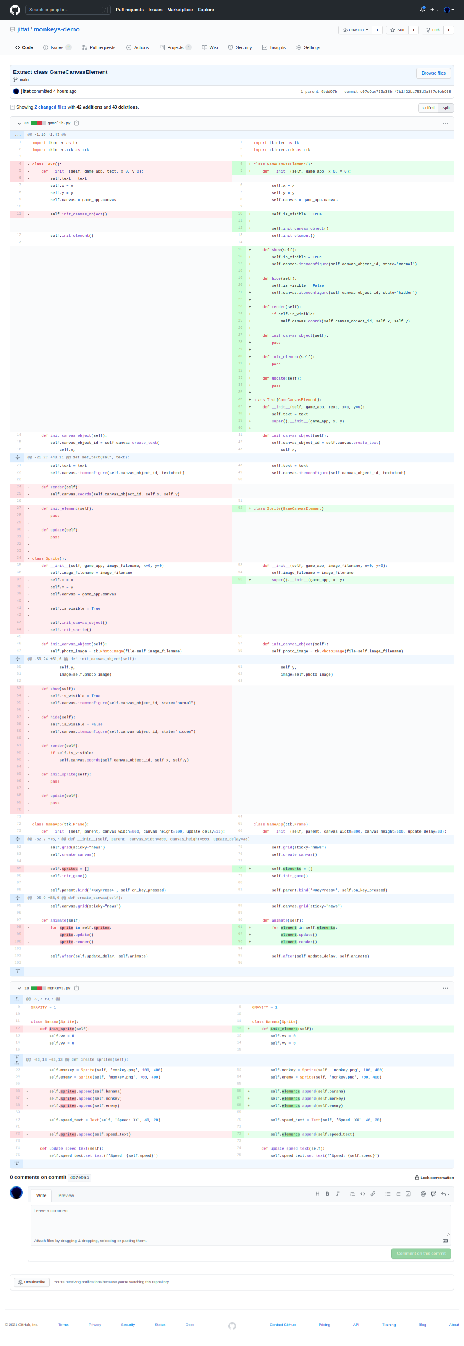The width and height of the screenshot is (464, 1346).
Task: Collapse the monkeys.py file diff
Action: coord(19,988)
